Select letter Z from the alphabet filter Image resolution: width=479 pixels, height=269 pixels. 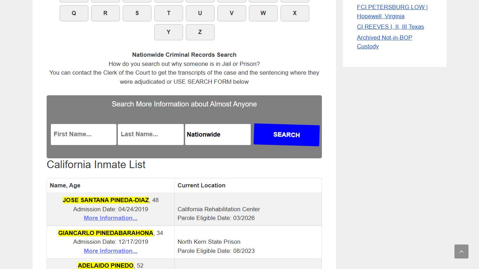pyautogui.click(x=200, y=32)
